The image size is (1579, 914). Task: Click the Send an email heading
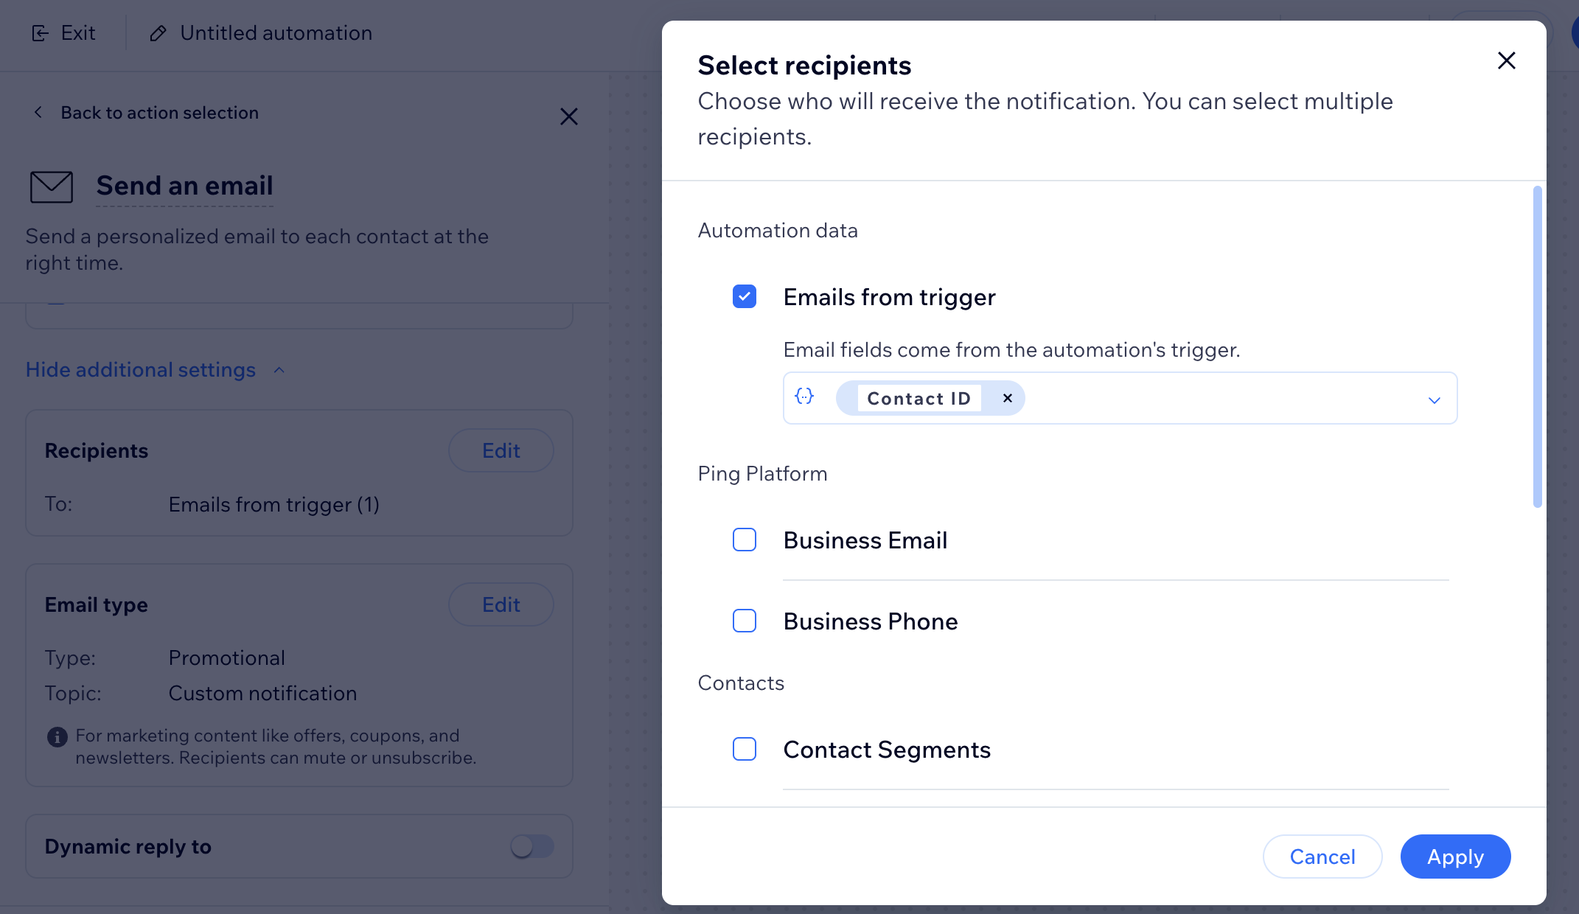click(x=184, y=186)
